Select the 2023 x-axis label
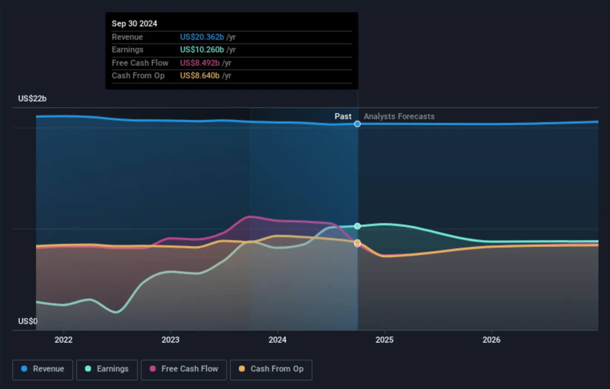Screen dimensions: 610x389 point(171,340)
